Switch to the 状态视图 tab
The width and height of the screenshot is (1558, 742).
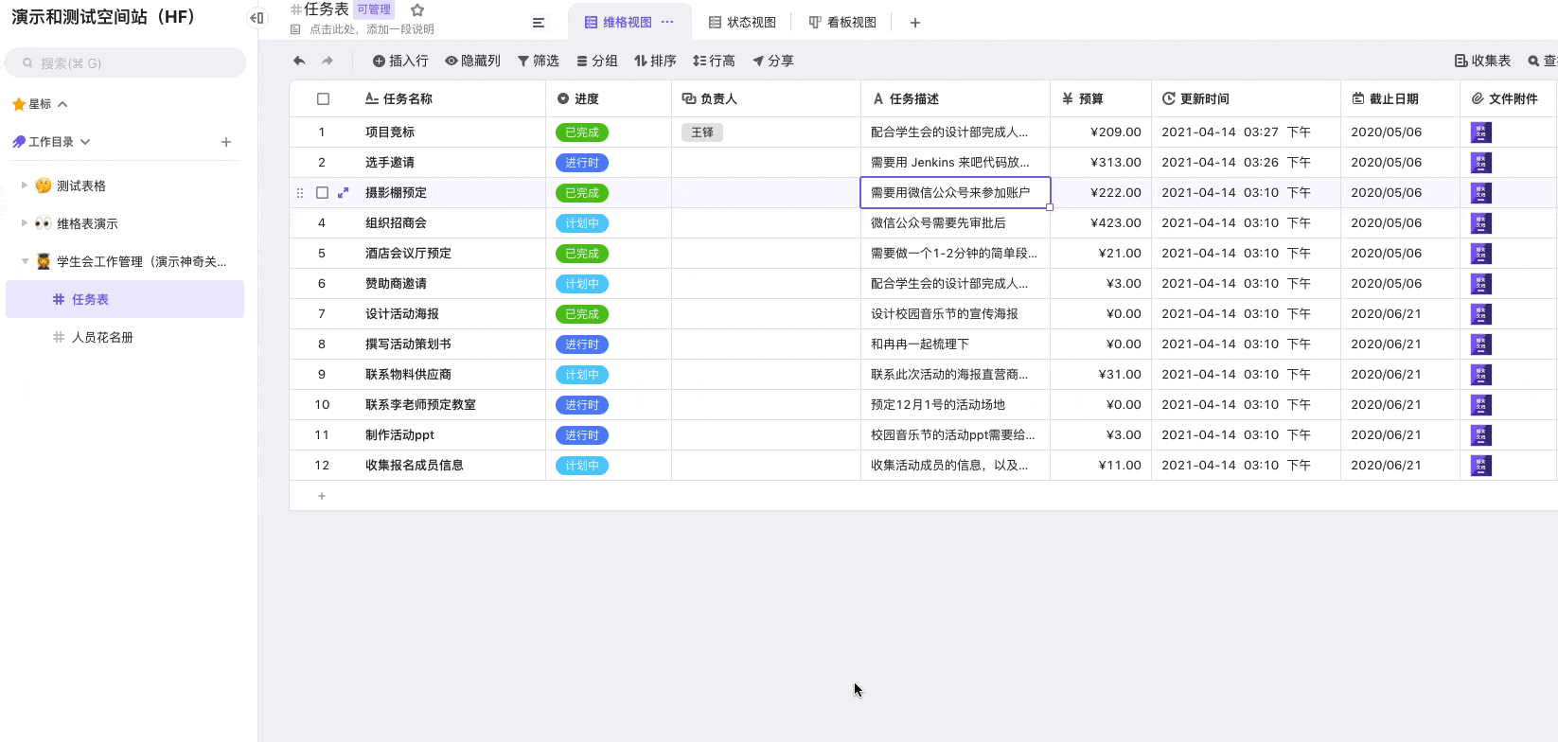pyautogui.click(x=742, y=23)
